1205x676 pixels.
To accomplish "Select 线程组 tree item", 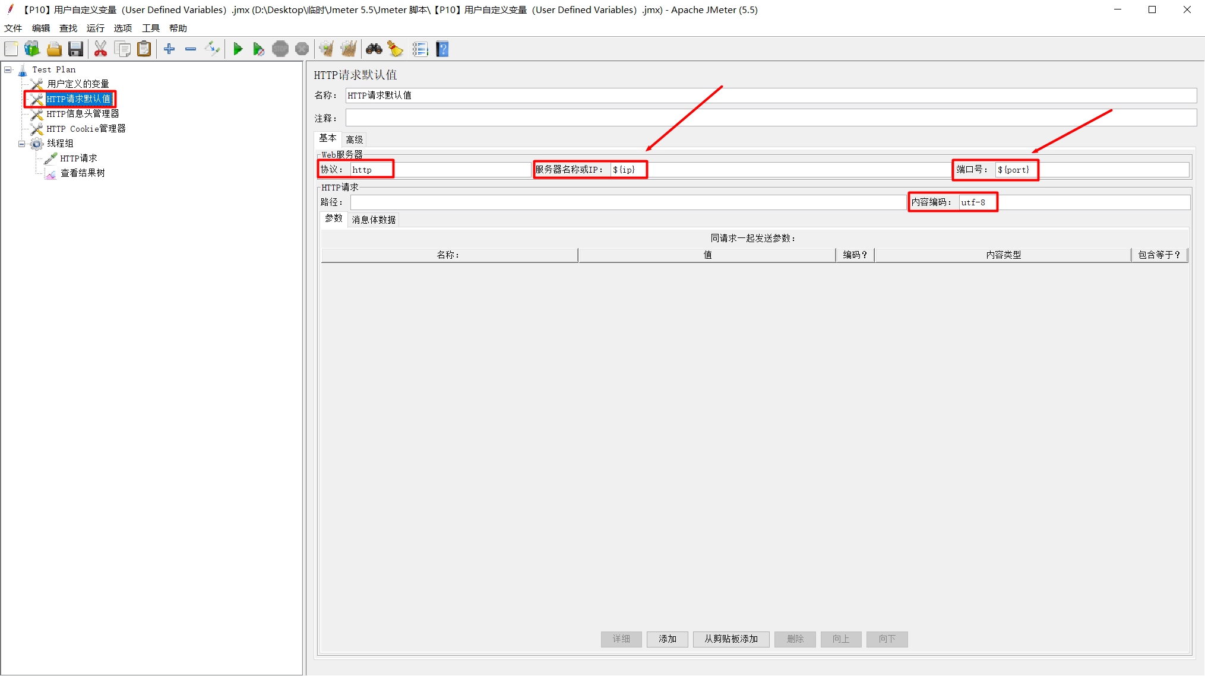I will click(x=60, y=144).
